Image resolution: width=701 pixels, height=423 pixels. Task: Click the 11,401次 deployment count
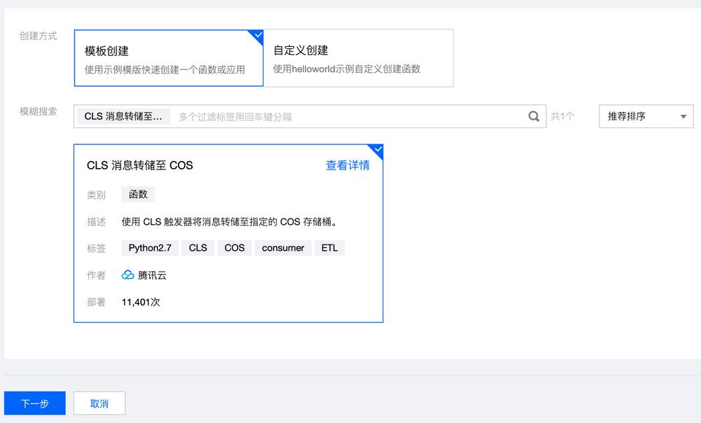(141, 303)
